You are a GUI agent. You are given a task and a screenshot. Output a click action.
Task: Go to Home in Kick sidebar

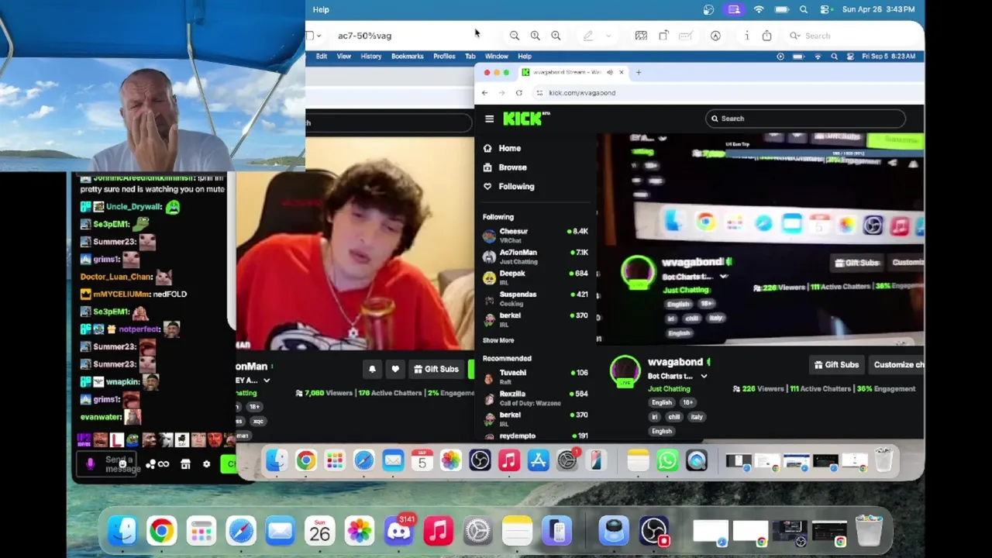(x=509, y=148)
